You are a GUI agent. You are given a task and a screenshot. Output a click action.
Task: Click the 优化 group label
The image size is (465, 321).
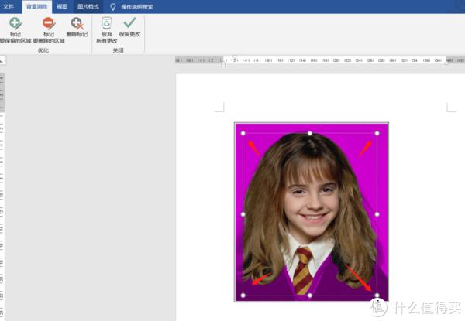43,50
